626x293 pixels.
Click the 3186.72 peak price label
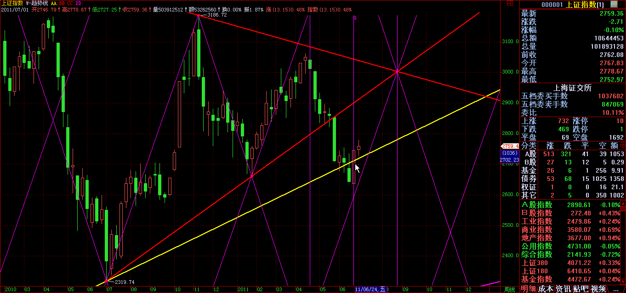pos(217,15)
